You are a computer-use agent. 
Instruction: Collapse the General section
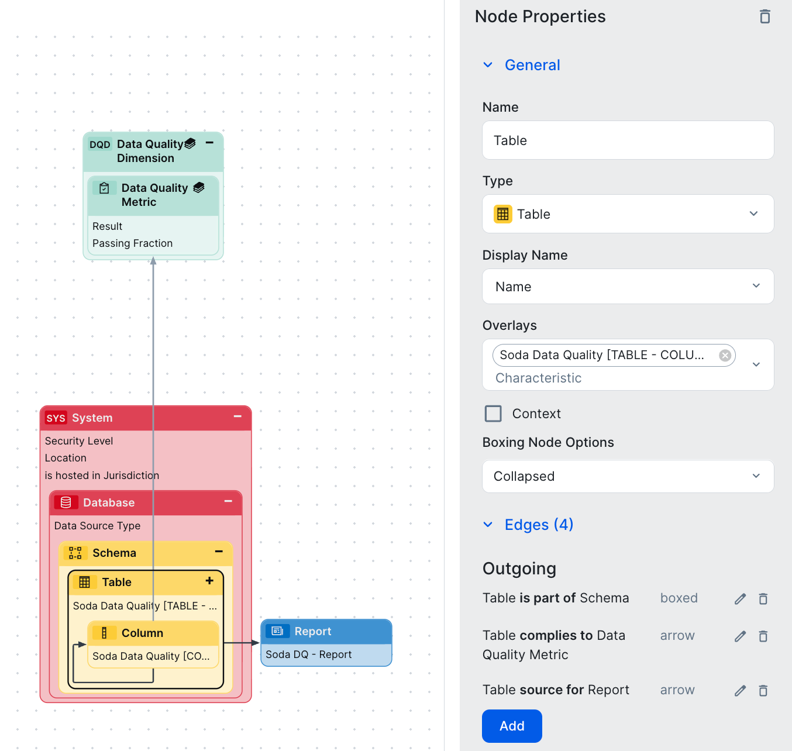[x=488, y=65]
